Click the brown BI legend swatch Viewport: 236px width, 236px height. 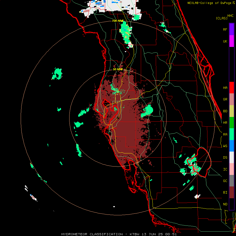coord(232,192)
